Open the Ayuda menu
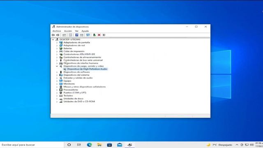 point(85,31)
